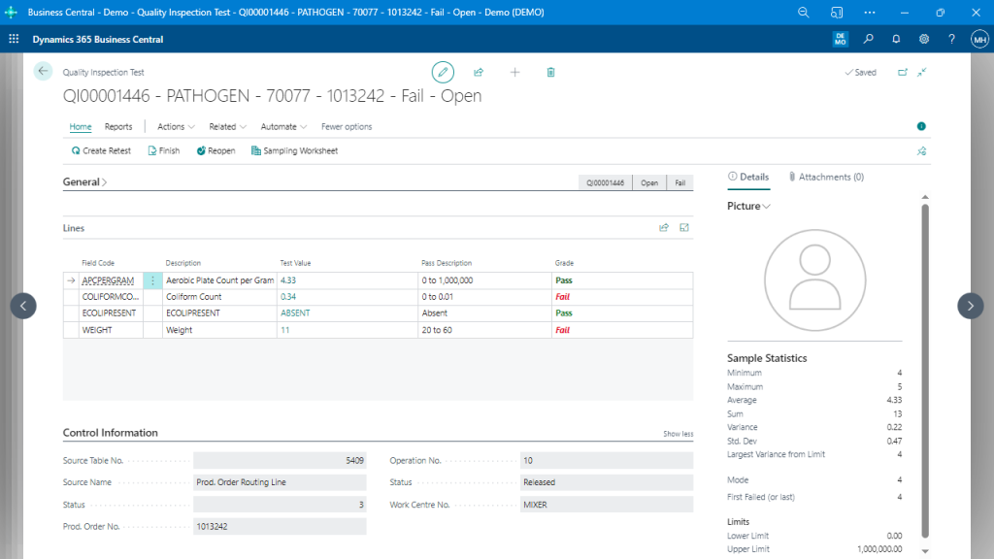Screen dimensions: 994x559
Task: Click the Create Retest button
Action: (101, 151)
